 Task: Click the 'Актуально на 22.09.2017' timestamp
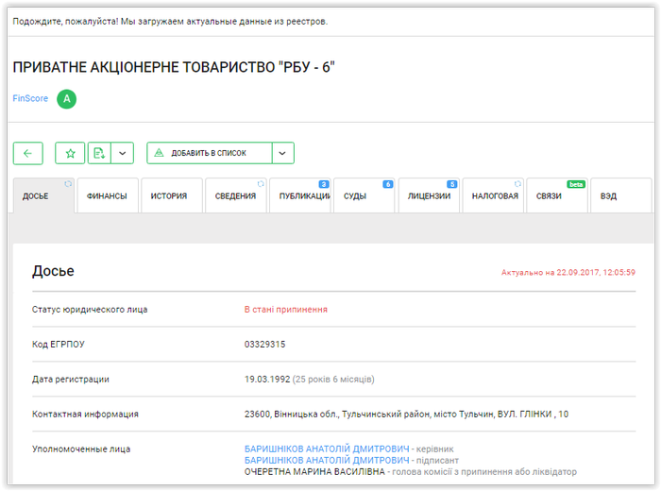pyautogui.click(x=568, y=272)
